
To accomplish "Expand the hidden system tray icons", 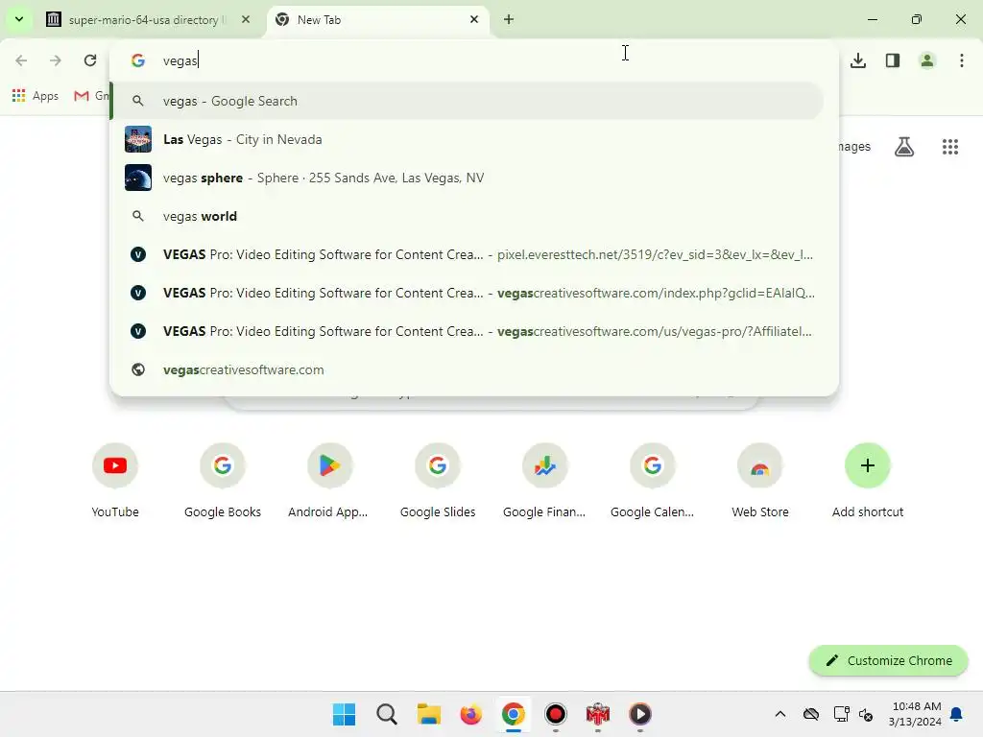I will [779, 714].
